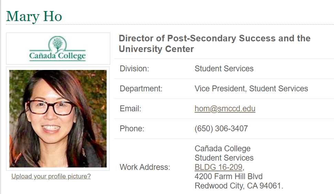Click the "Upload your profile picture?" link
The width and height of the screenshot is (334, 194).
coord(51,176)
